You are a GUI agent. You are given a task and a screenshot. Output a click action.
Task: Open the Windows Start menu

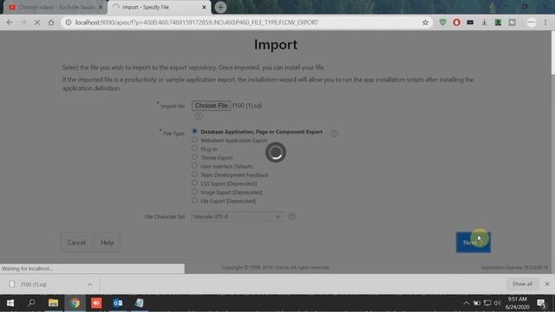(x=10, y=302)
